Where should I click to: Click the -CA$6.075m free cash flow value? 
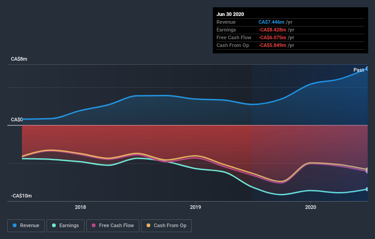[272, 37]
